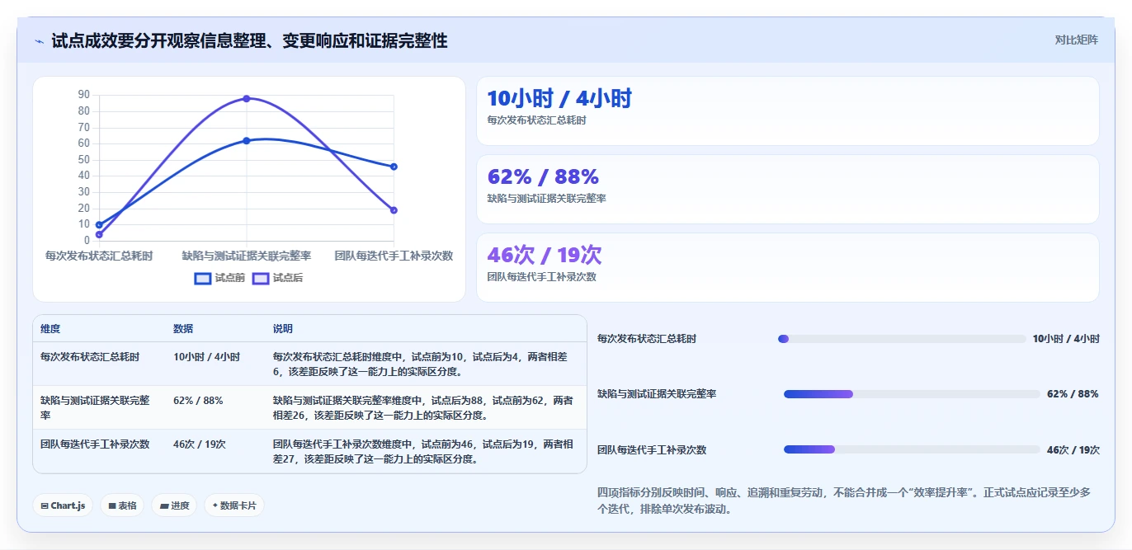Click the Chart.js tag chip
This screenshot has width=1132, height=550.
point(63,505)
